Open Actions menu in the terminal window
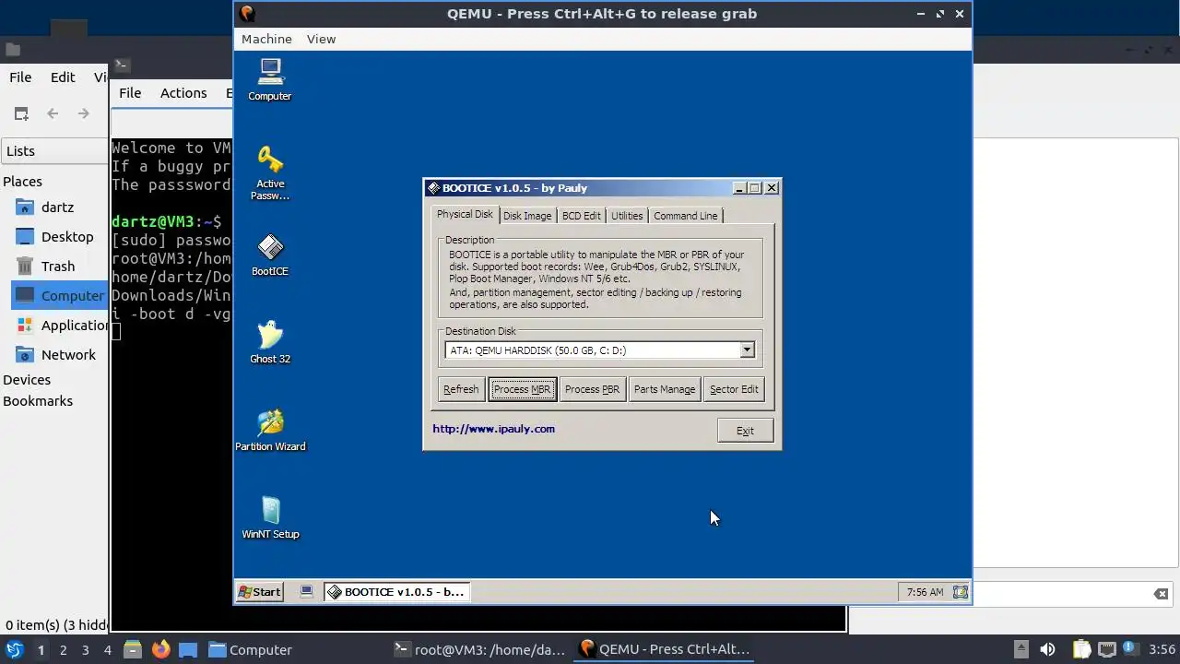This screenshot has height=664, width=1180. tap(183, 93)
